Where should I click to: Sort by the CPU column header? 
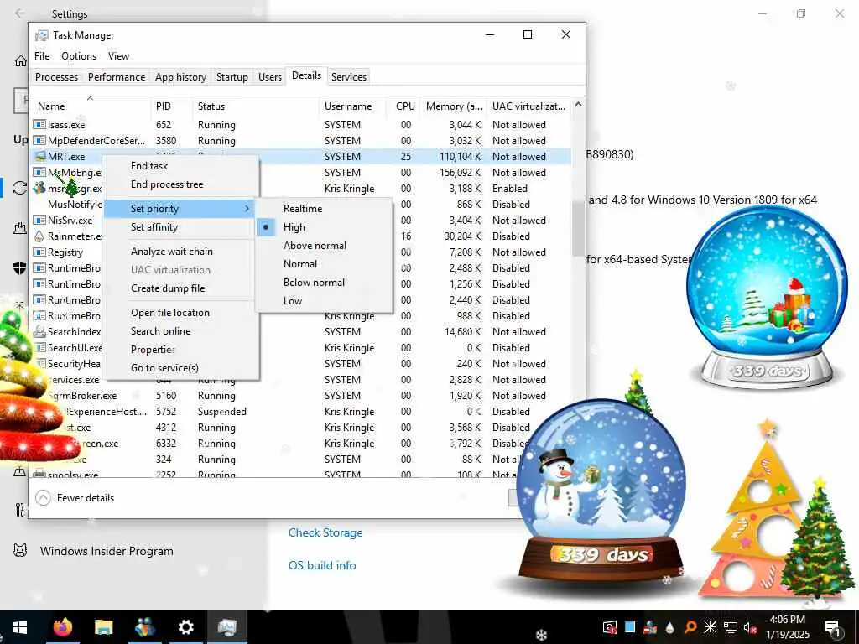405,106
